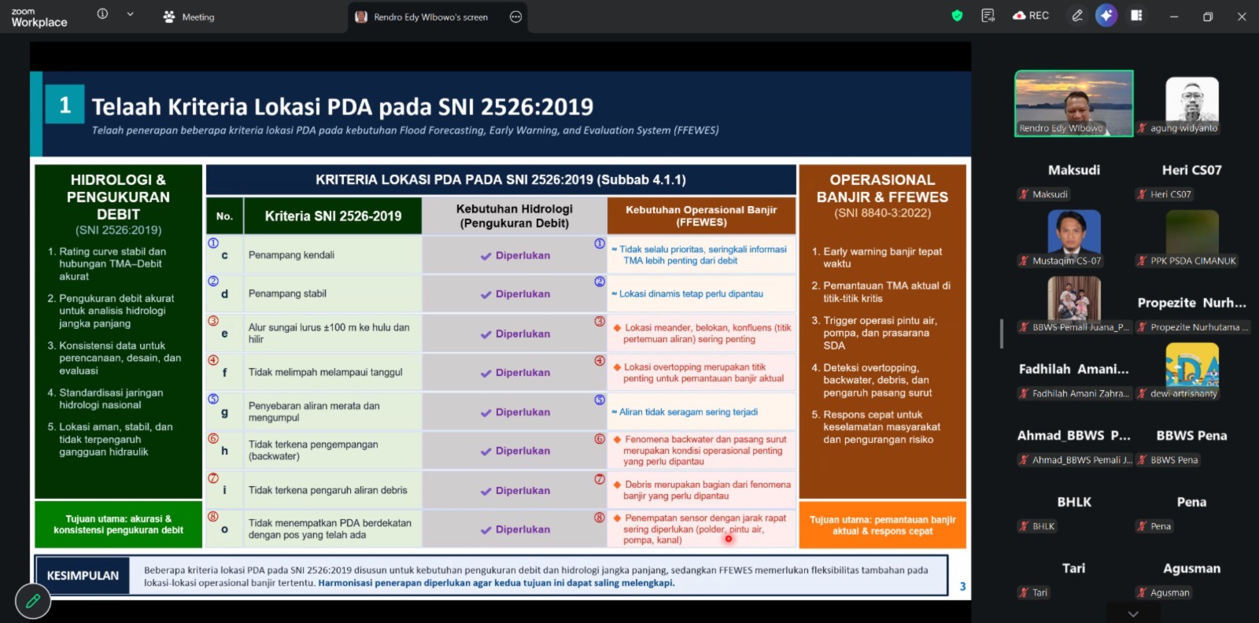The height and width of the screenshot is (623, 1259).
Task: Click agung widyanto's muted microphone icon
Action: [1142, 128]
